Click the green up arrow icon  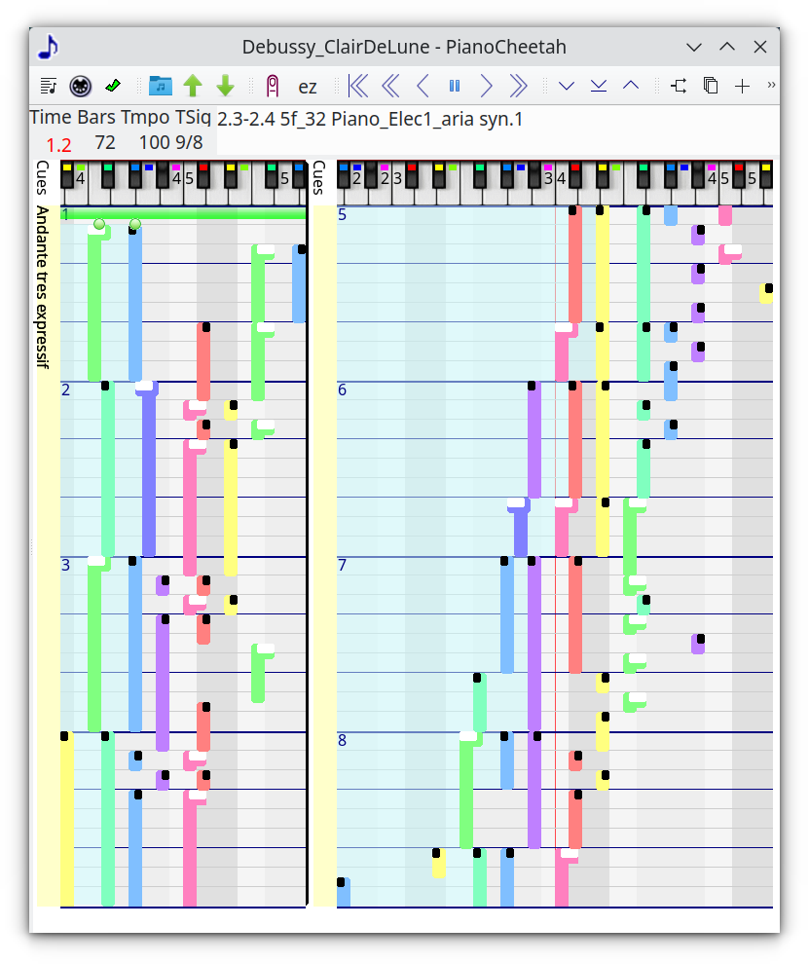[193, 86]
